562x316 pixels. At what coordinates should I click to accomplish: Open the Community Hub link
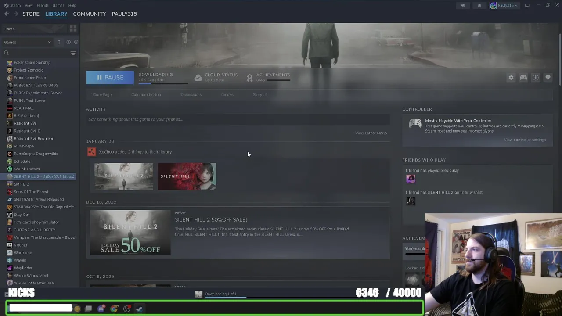pyautogui.click(x=146, y=95)
